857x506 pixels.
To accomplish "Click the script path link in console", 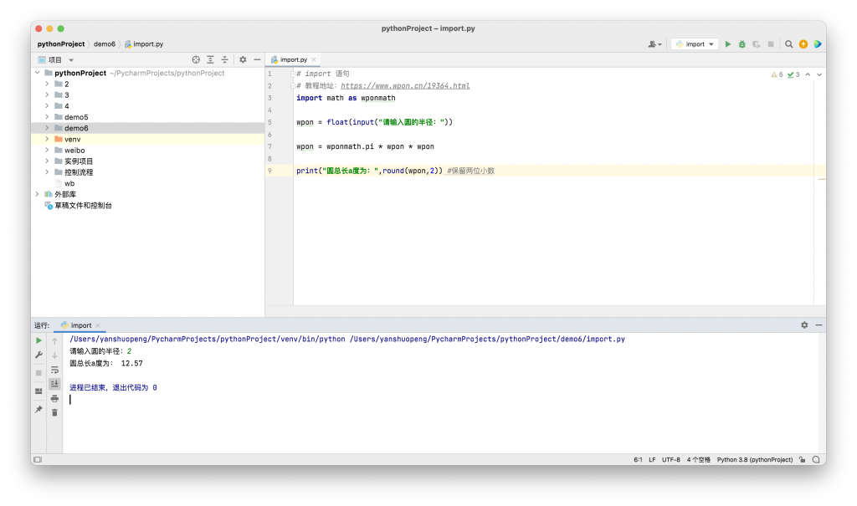I will (x=487, y=340).
